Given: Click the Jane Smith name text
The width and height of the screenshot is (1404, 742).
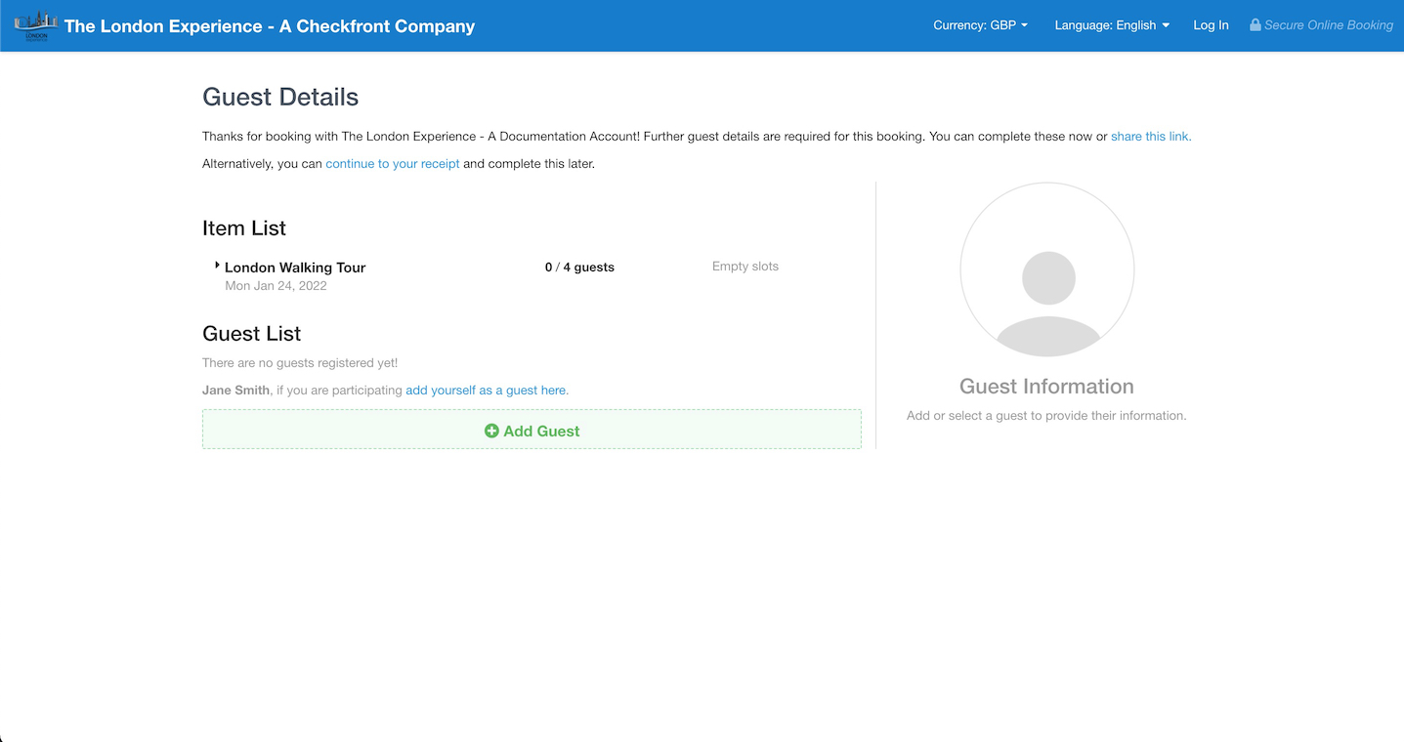Looking at the screenshot, I should [x=235, y=391].
